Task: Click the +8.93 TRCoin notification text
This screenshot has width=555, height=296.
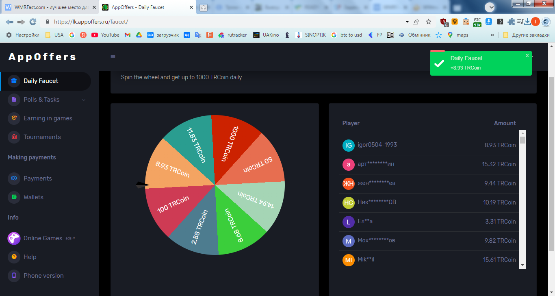Action: click(466, 68)
